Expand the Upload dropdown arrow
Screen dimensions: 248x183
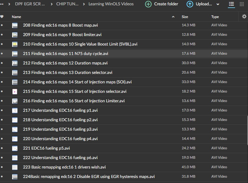218,4
